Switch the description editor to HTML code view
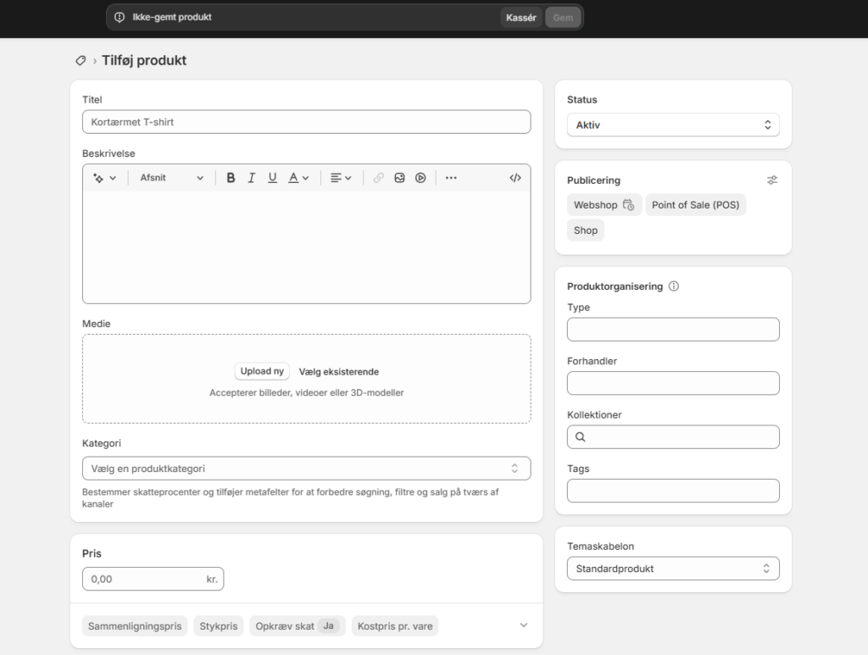Viewport: 868px width, 655px height. coord(515,178)
